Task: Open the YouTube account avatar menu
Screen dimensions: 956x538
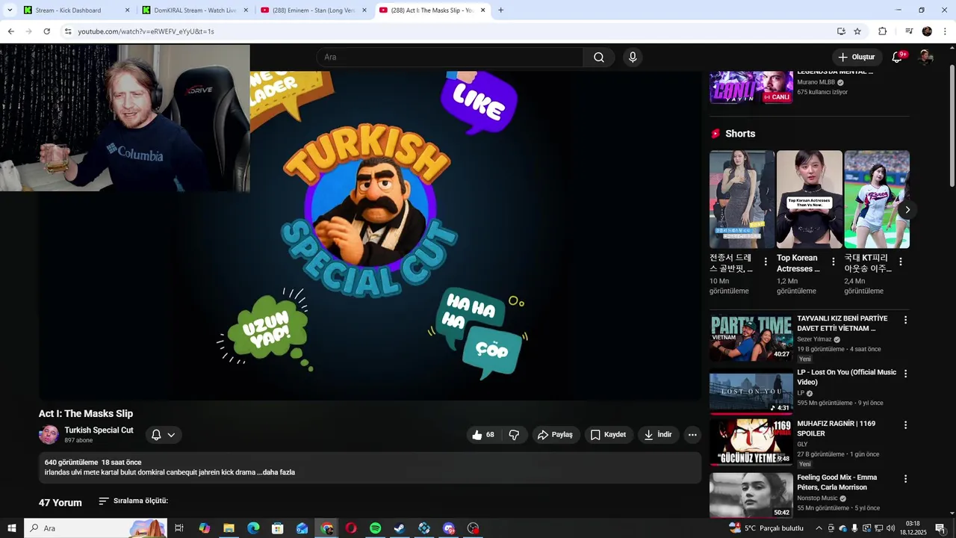Action: pyautogui.click(x=925, y=57)
